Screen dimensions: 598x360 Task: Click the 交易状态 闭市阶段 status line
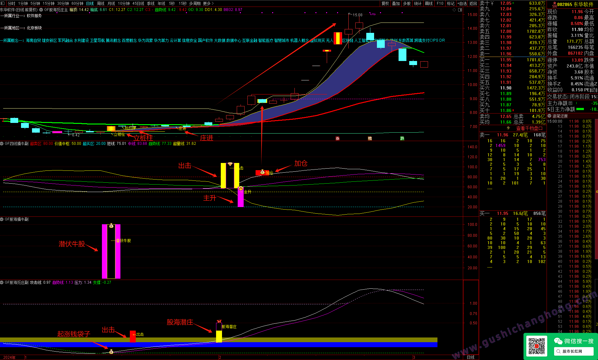click(572, 97)
